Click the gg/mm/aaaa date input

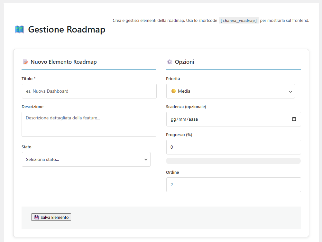point(225,119)
